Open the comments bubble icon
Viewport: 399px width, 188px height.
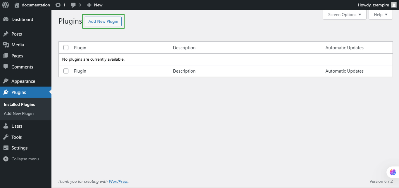[73, 5]
